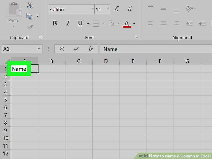212x159 pixels.
Task: Toggle Bold formatting
Action: coord(55,23)
